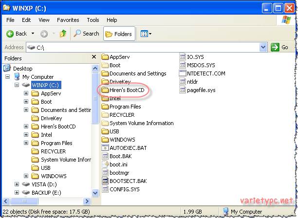This screenshot has width=298, height=218.
Task: Click the folder tree horizontal scrollbar thumb
Action: click(x=24, y=201)
